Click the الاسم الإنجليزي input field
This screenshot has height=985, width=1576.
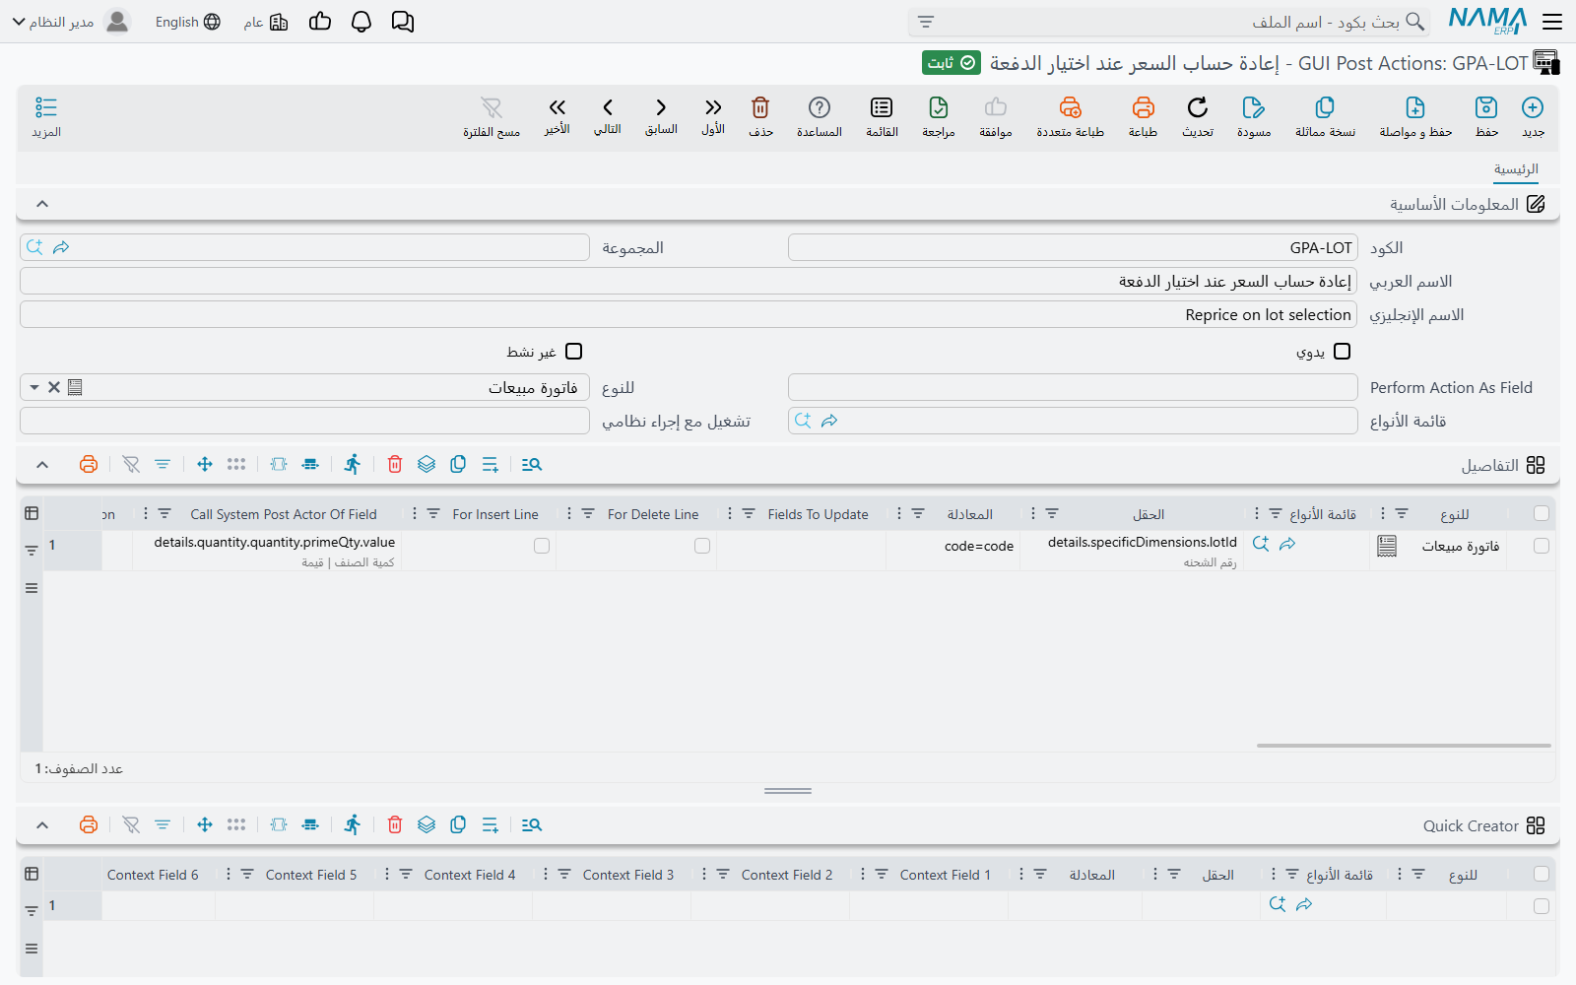(x=689, y=314)
